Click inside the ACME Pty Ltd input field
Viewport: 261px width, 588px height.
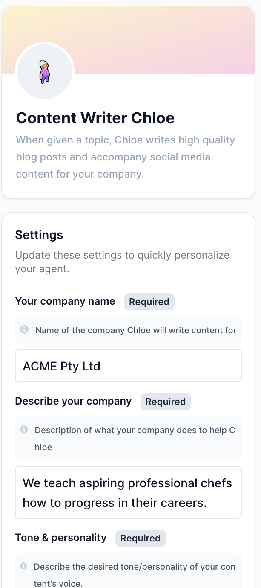click(128, 366)
